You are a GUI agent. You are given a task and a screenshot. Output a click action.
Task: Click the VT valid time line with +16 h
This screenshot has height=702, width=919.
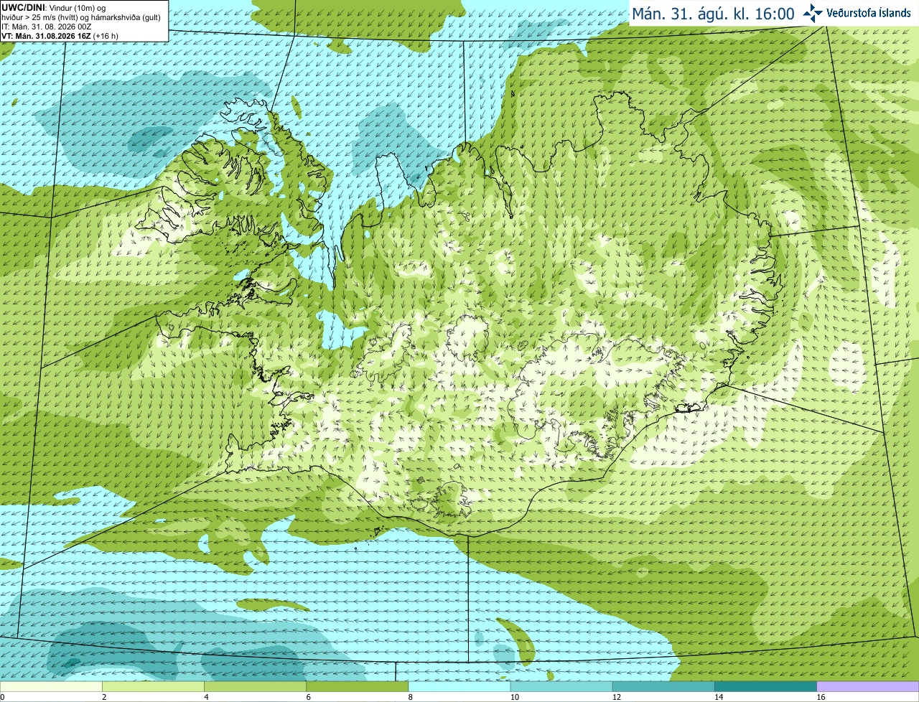point(60,36)
